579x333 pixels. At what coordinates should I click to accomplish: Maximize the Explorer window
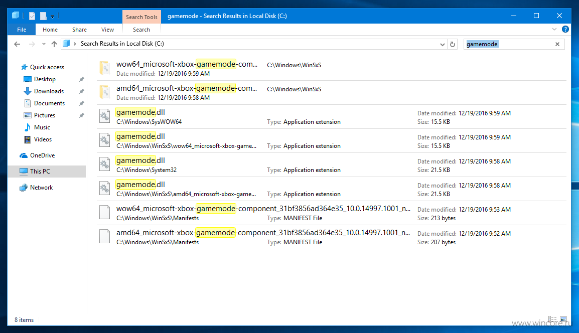click(x=536, y=16)
